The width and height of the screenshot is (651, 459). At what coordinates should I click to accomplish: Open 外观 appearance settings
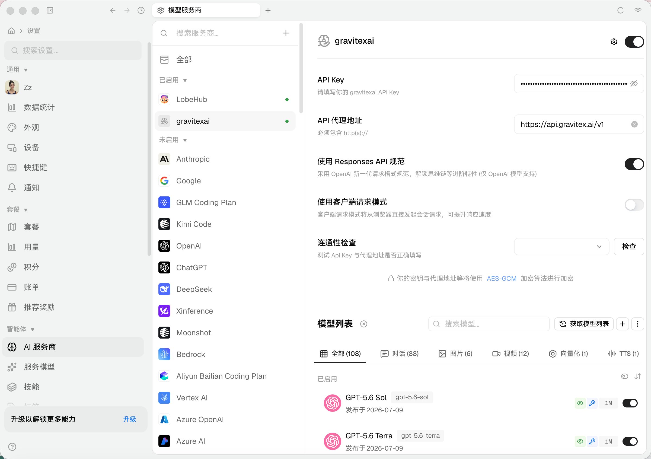(x=73, y=127)
